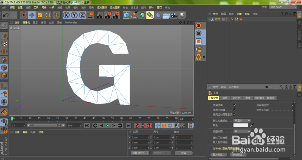
Task: Switch to the 动力学 tab
Action: coord(236,98)
